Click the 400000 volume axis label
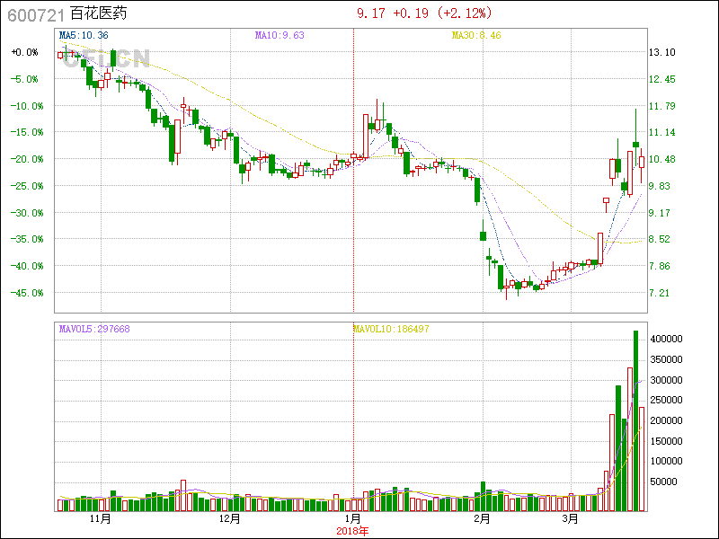Screen dimensions: 719x539 coord(670,339)
